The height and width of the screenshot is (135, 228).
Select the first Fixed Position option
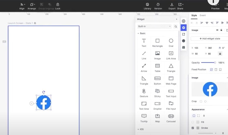click(x=211, y=70)
